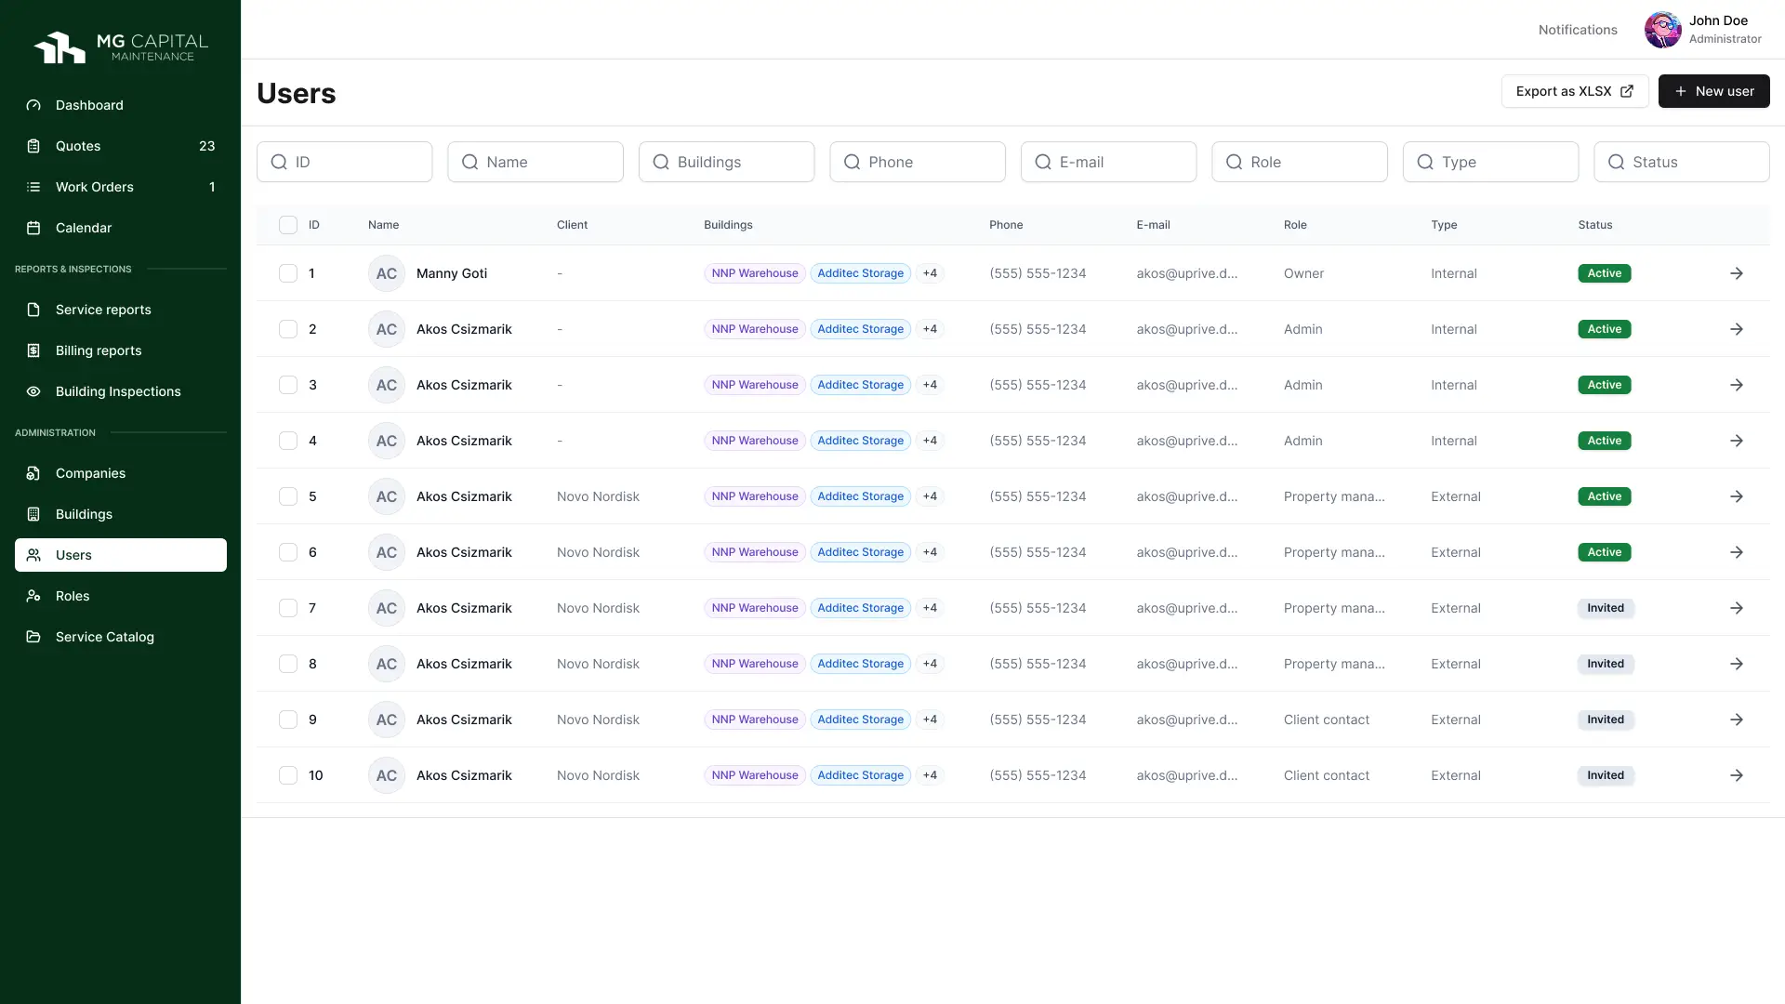Open the Status filter field
This screenshot has width=1785, height=1004.
[1681, 162]
